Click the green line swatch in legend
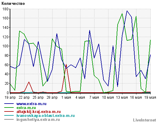 (x=9, y=108)
